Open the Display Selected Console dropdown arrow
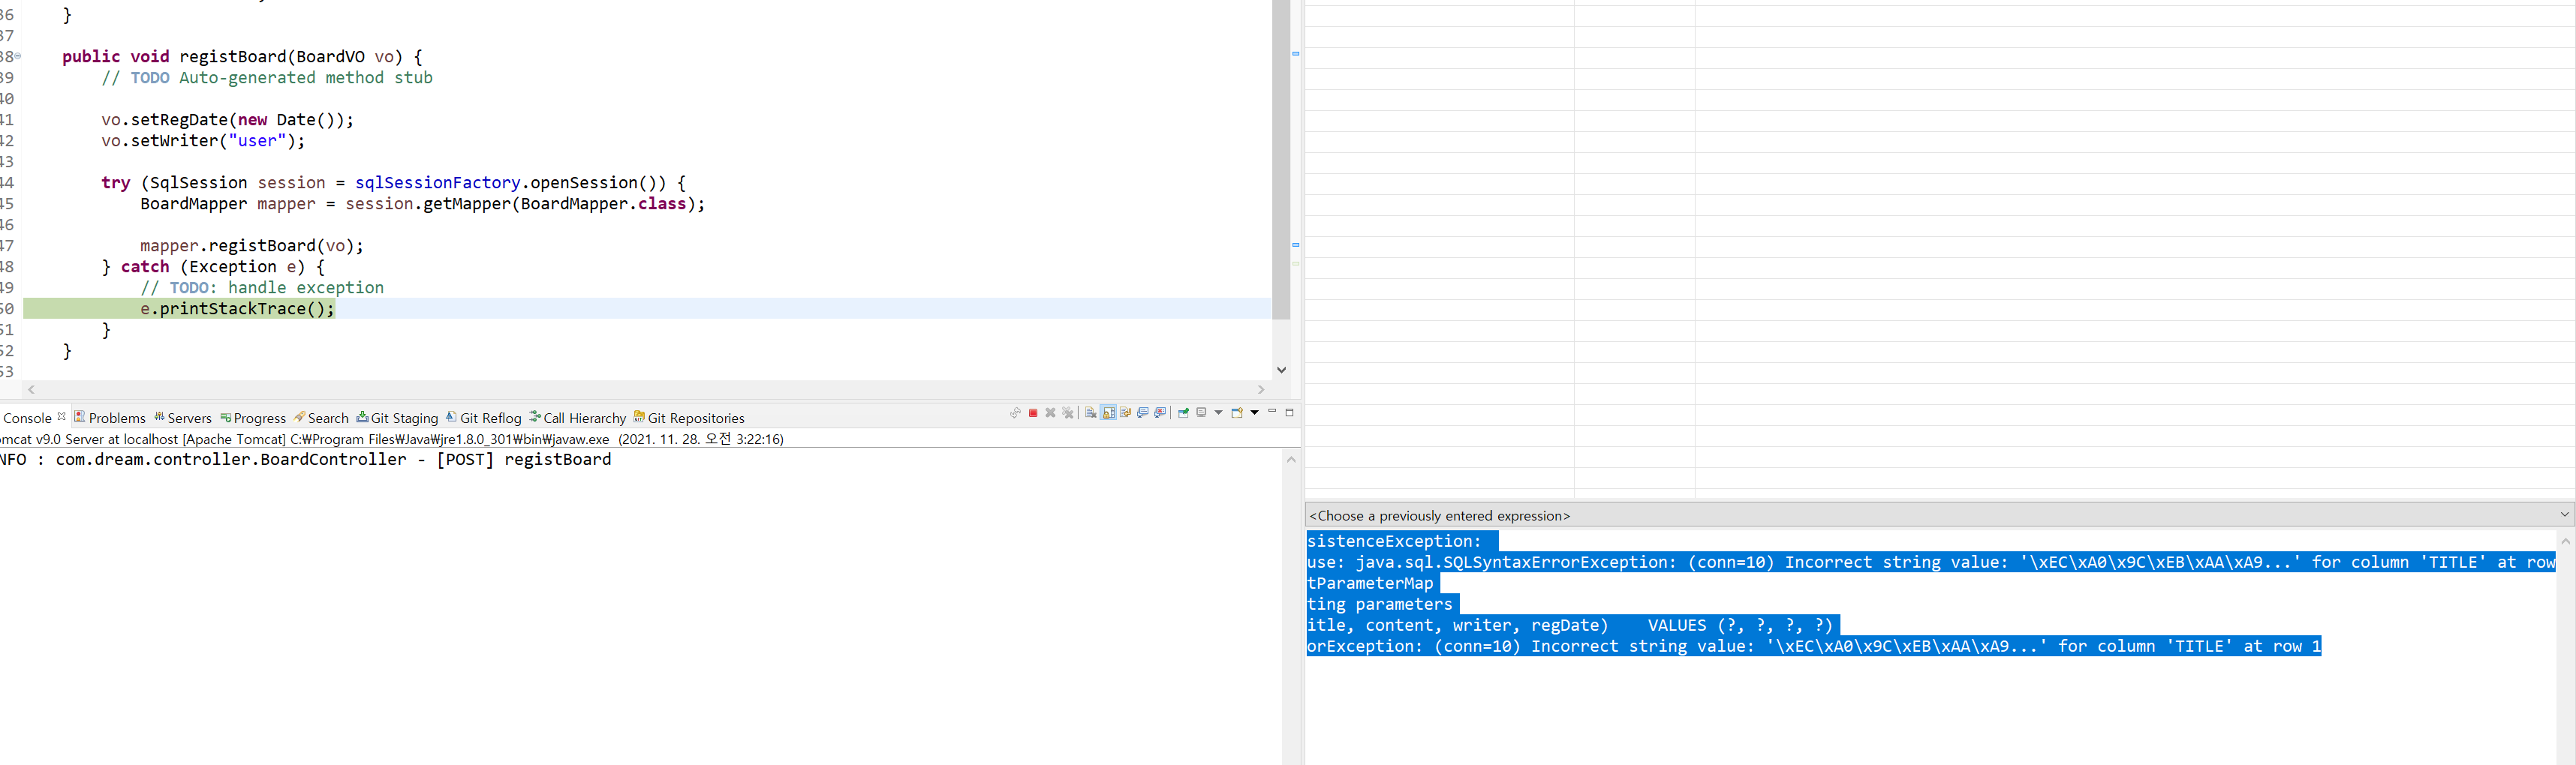 1218,412
